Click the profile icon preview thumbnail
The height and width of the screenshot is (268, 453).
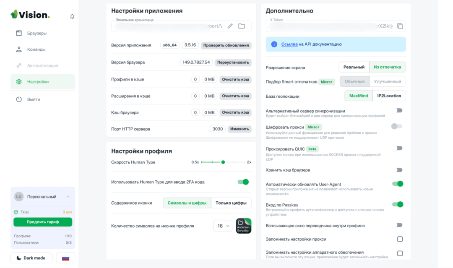[244, 226]
